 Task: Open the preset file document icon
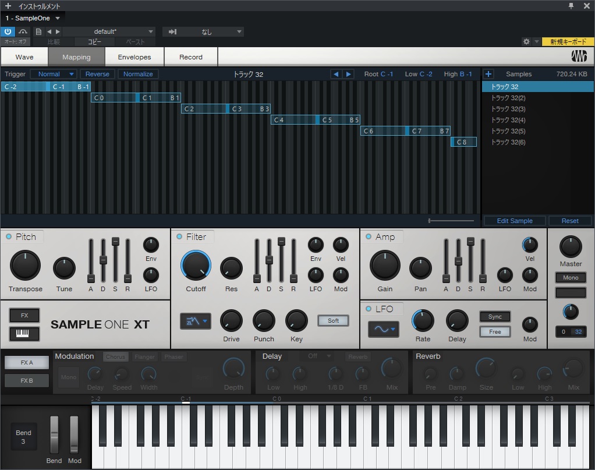(x=38, y=31)
